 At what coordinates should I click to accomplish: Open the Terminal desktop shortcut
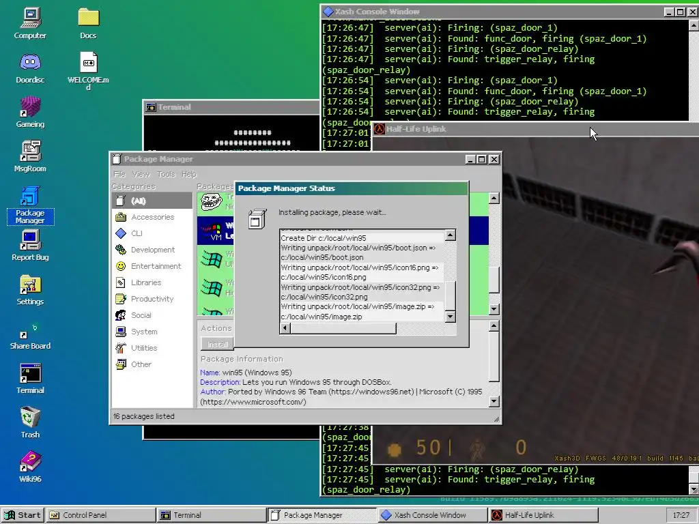[x=30, y=379]
